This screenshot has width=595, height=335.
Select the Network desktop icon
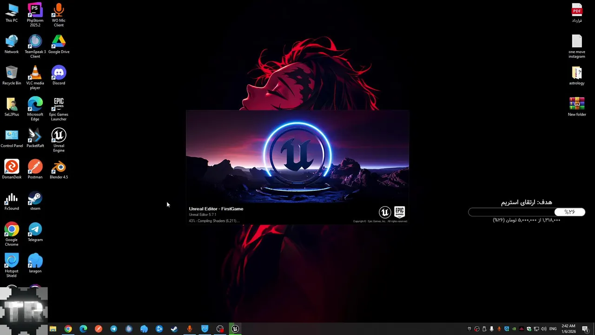click(12, 44)
